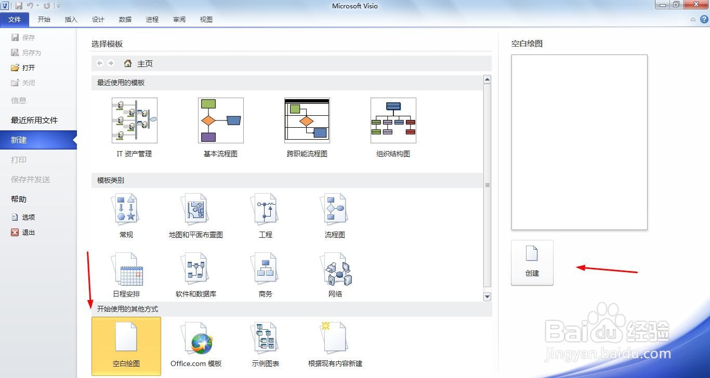
Task: Select the 基本流程图 template icon
Action: tap(221, 120)
